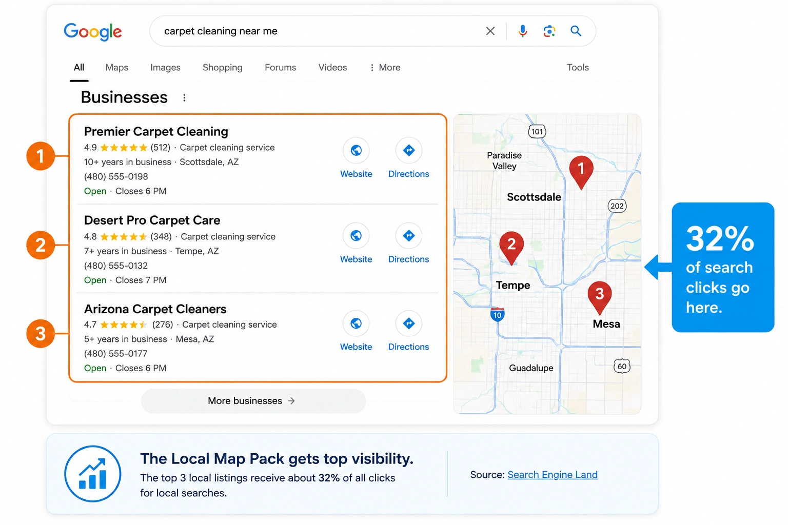
Task: Clear the search box with X icon
Action: pos(490,31)
